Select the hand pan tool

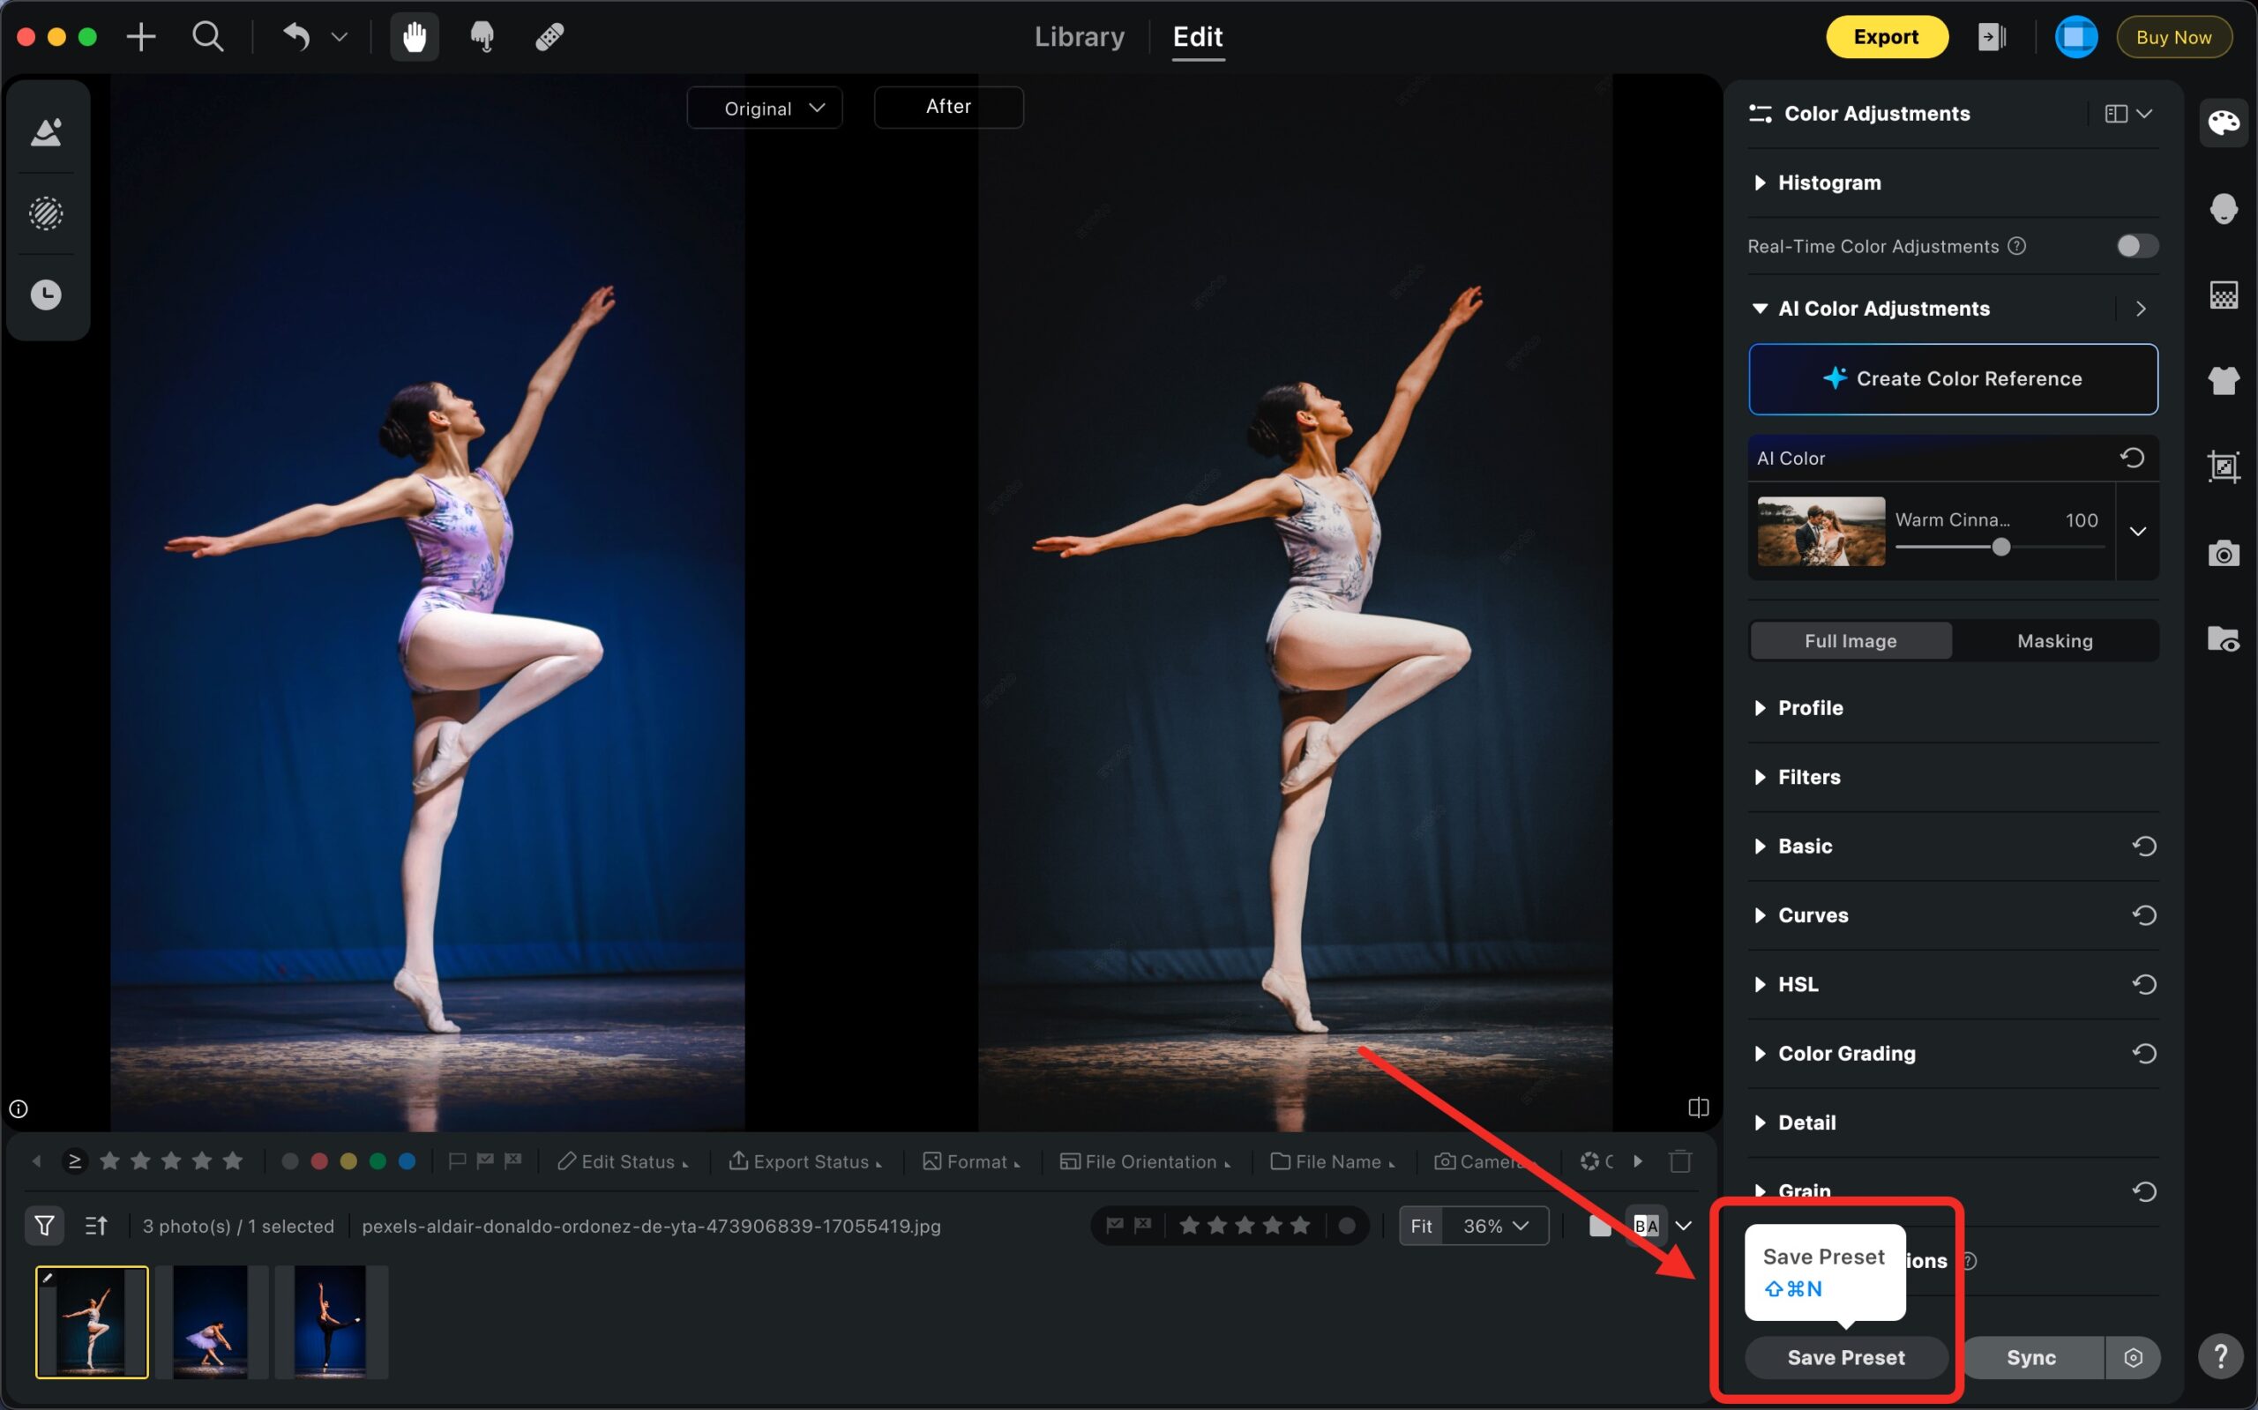click(x=414, y=37)
